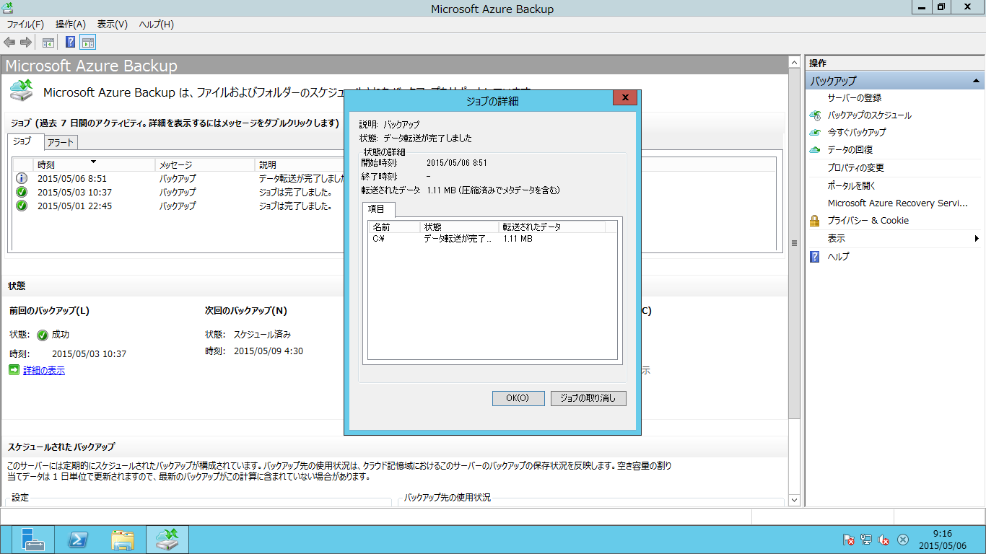Screen dimensions: 986x554
Task: Open Server Manager from the taskbar
Action: [33, 540]
